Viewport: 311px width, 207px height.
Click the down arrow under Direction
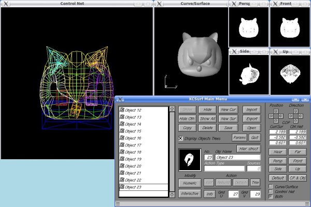pyautogui.click(x=296, y=121)
